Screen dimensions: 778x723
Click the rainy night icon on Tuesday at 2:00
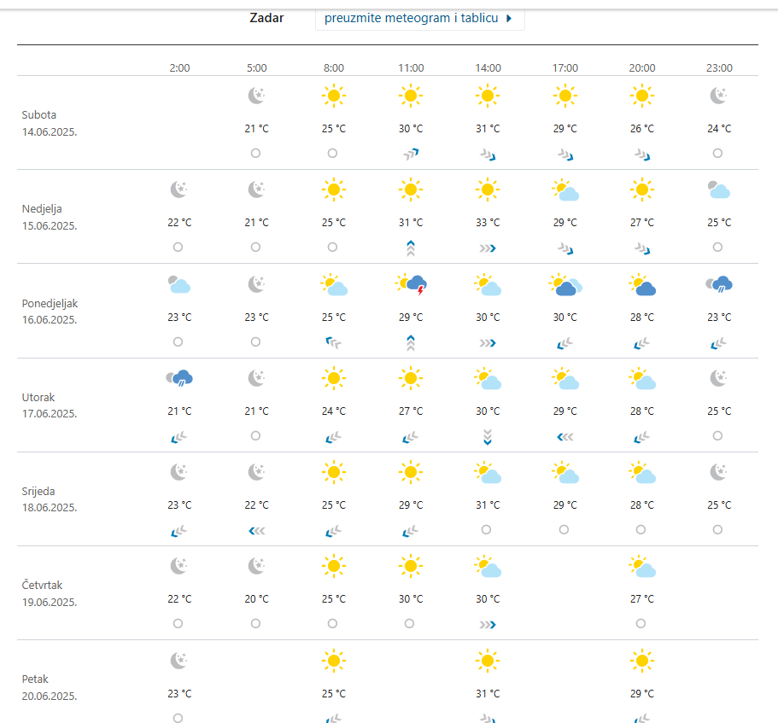[x=178, y=378]
